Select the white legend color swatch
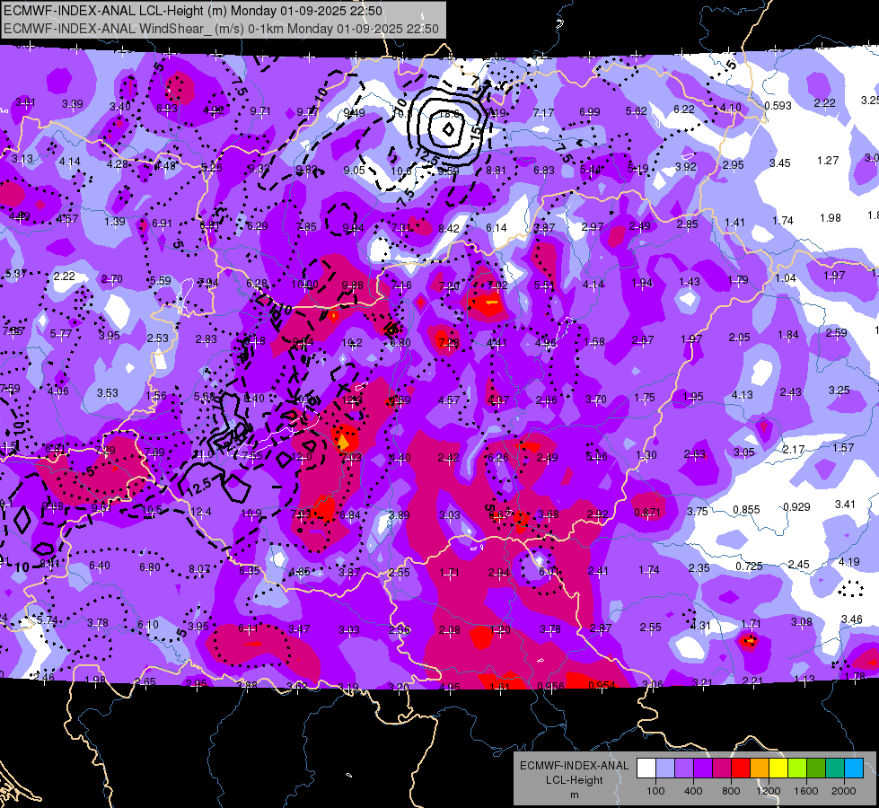Viewport: 879px width, 808px height. [646, 768]
